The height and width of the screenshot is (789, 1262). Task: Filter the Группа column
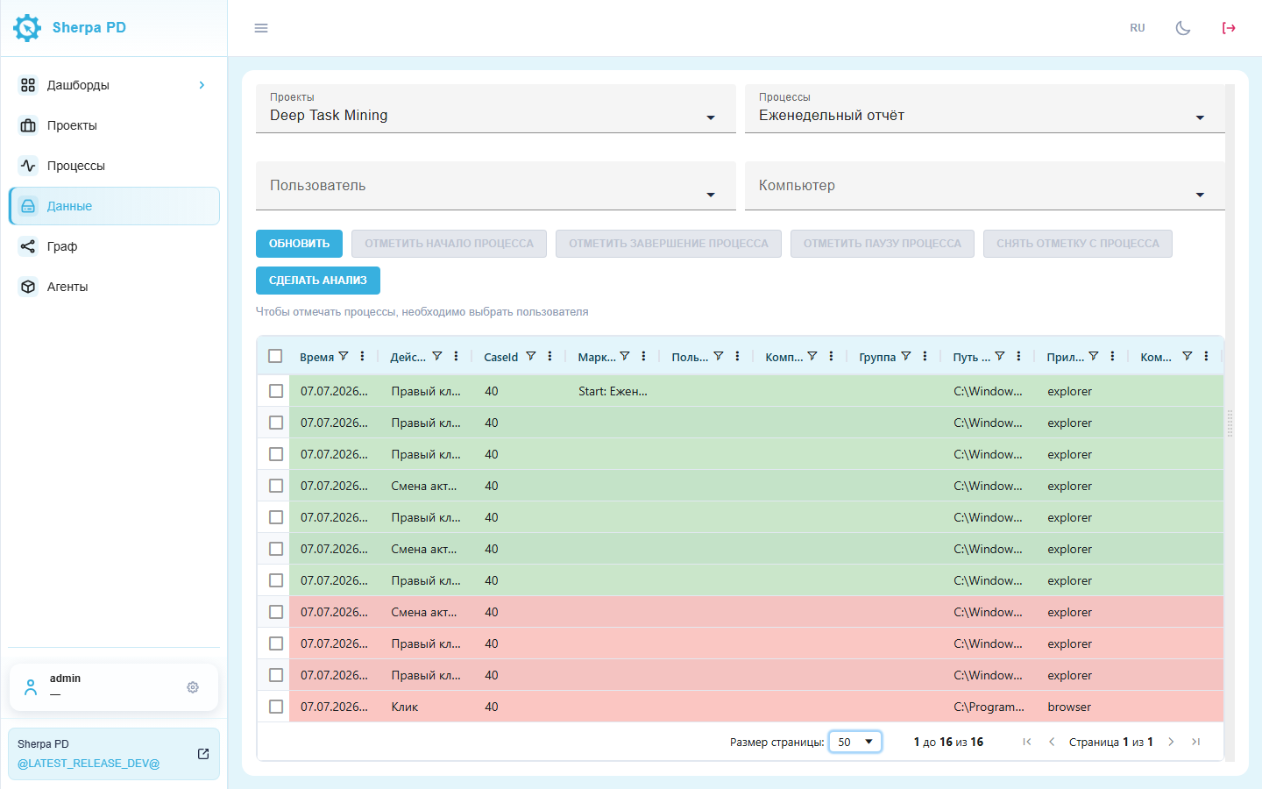click(x=906, y=356)
